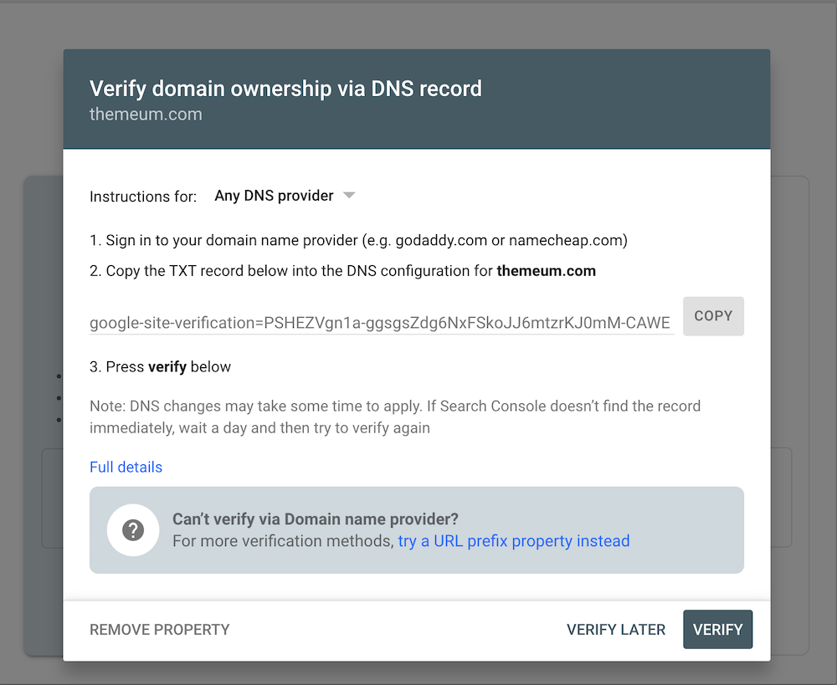Click the themeum.com subtitle in header
The image size is (837, 685).
tap(146, 114)
